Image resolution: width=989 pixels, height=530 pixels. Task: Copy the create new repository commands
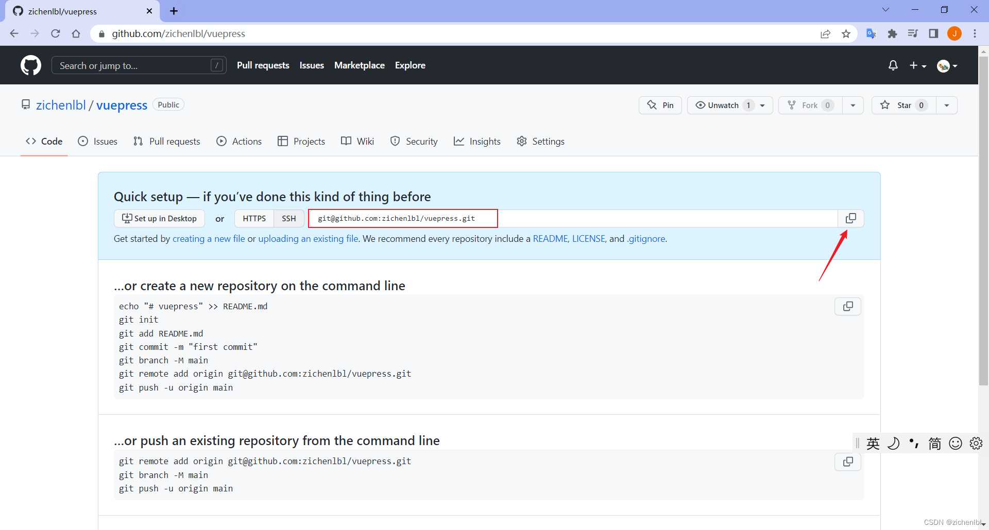click(848, 307)
